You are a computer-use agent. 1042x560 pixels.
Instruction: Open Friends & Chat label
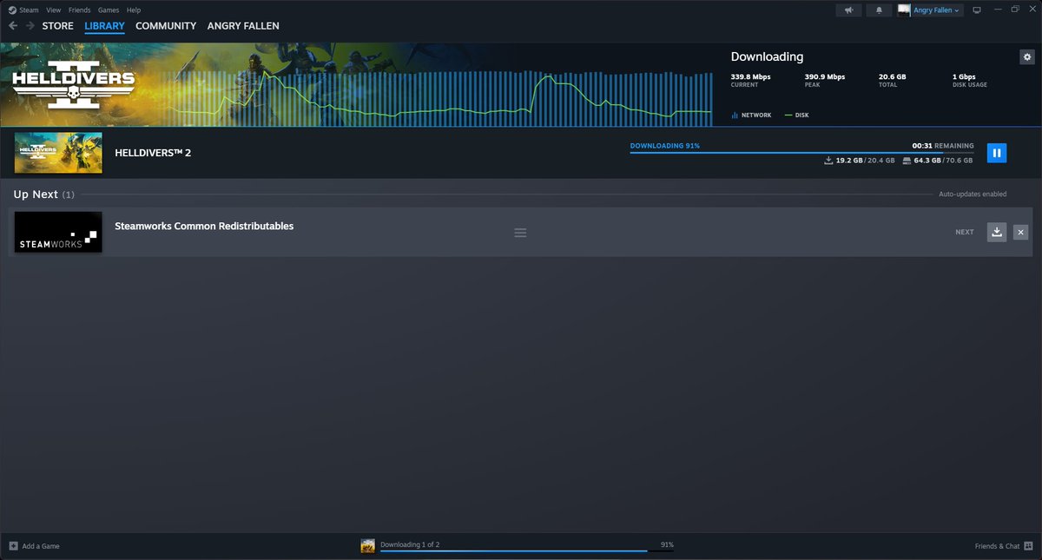pyautogui.click(x=997, y=546)
